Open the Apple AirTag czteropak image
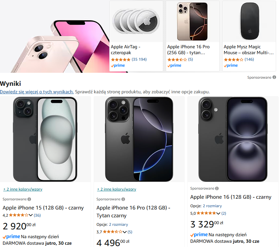Image resolution: width=280 pixels, height=247 pixels. tap(136, 22)
